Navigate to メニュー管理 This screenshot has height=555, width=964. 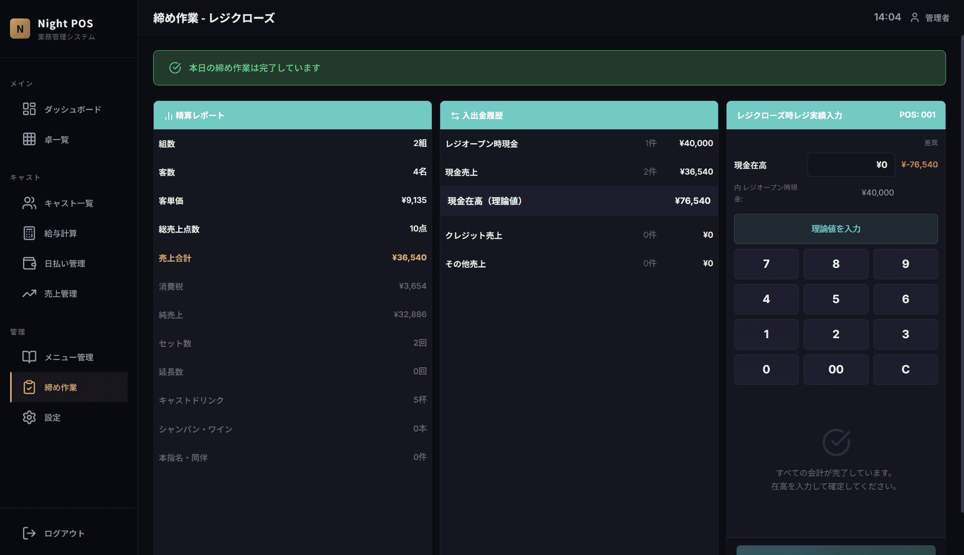[69, 357]
